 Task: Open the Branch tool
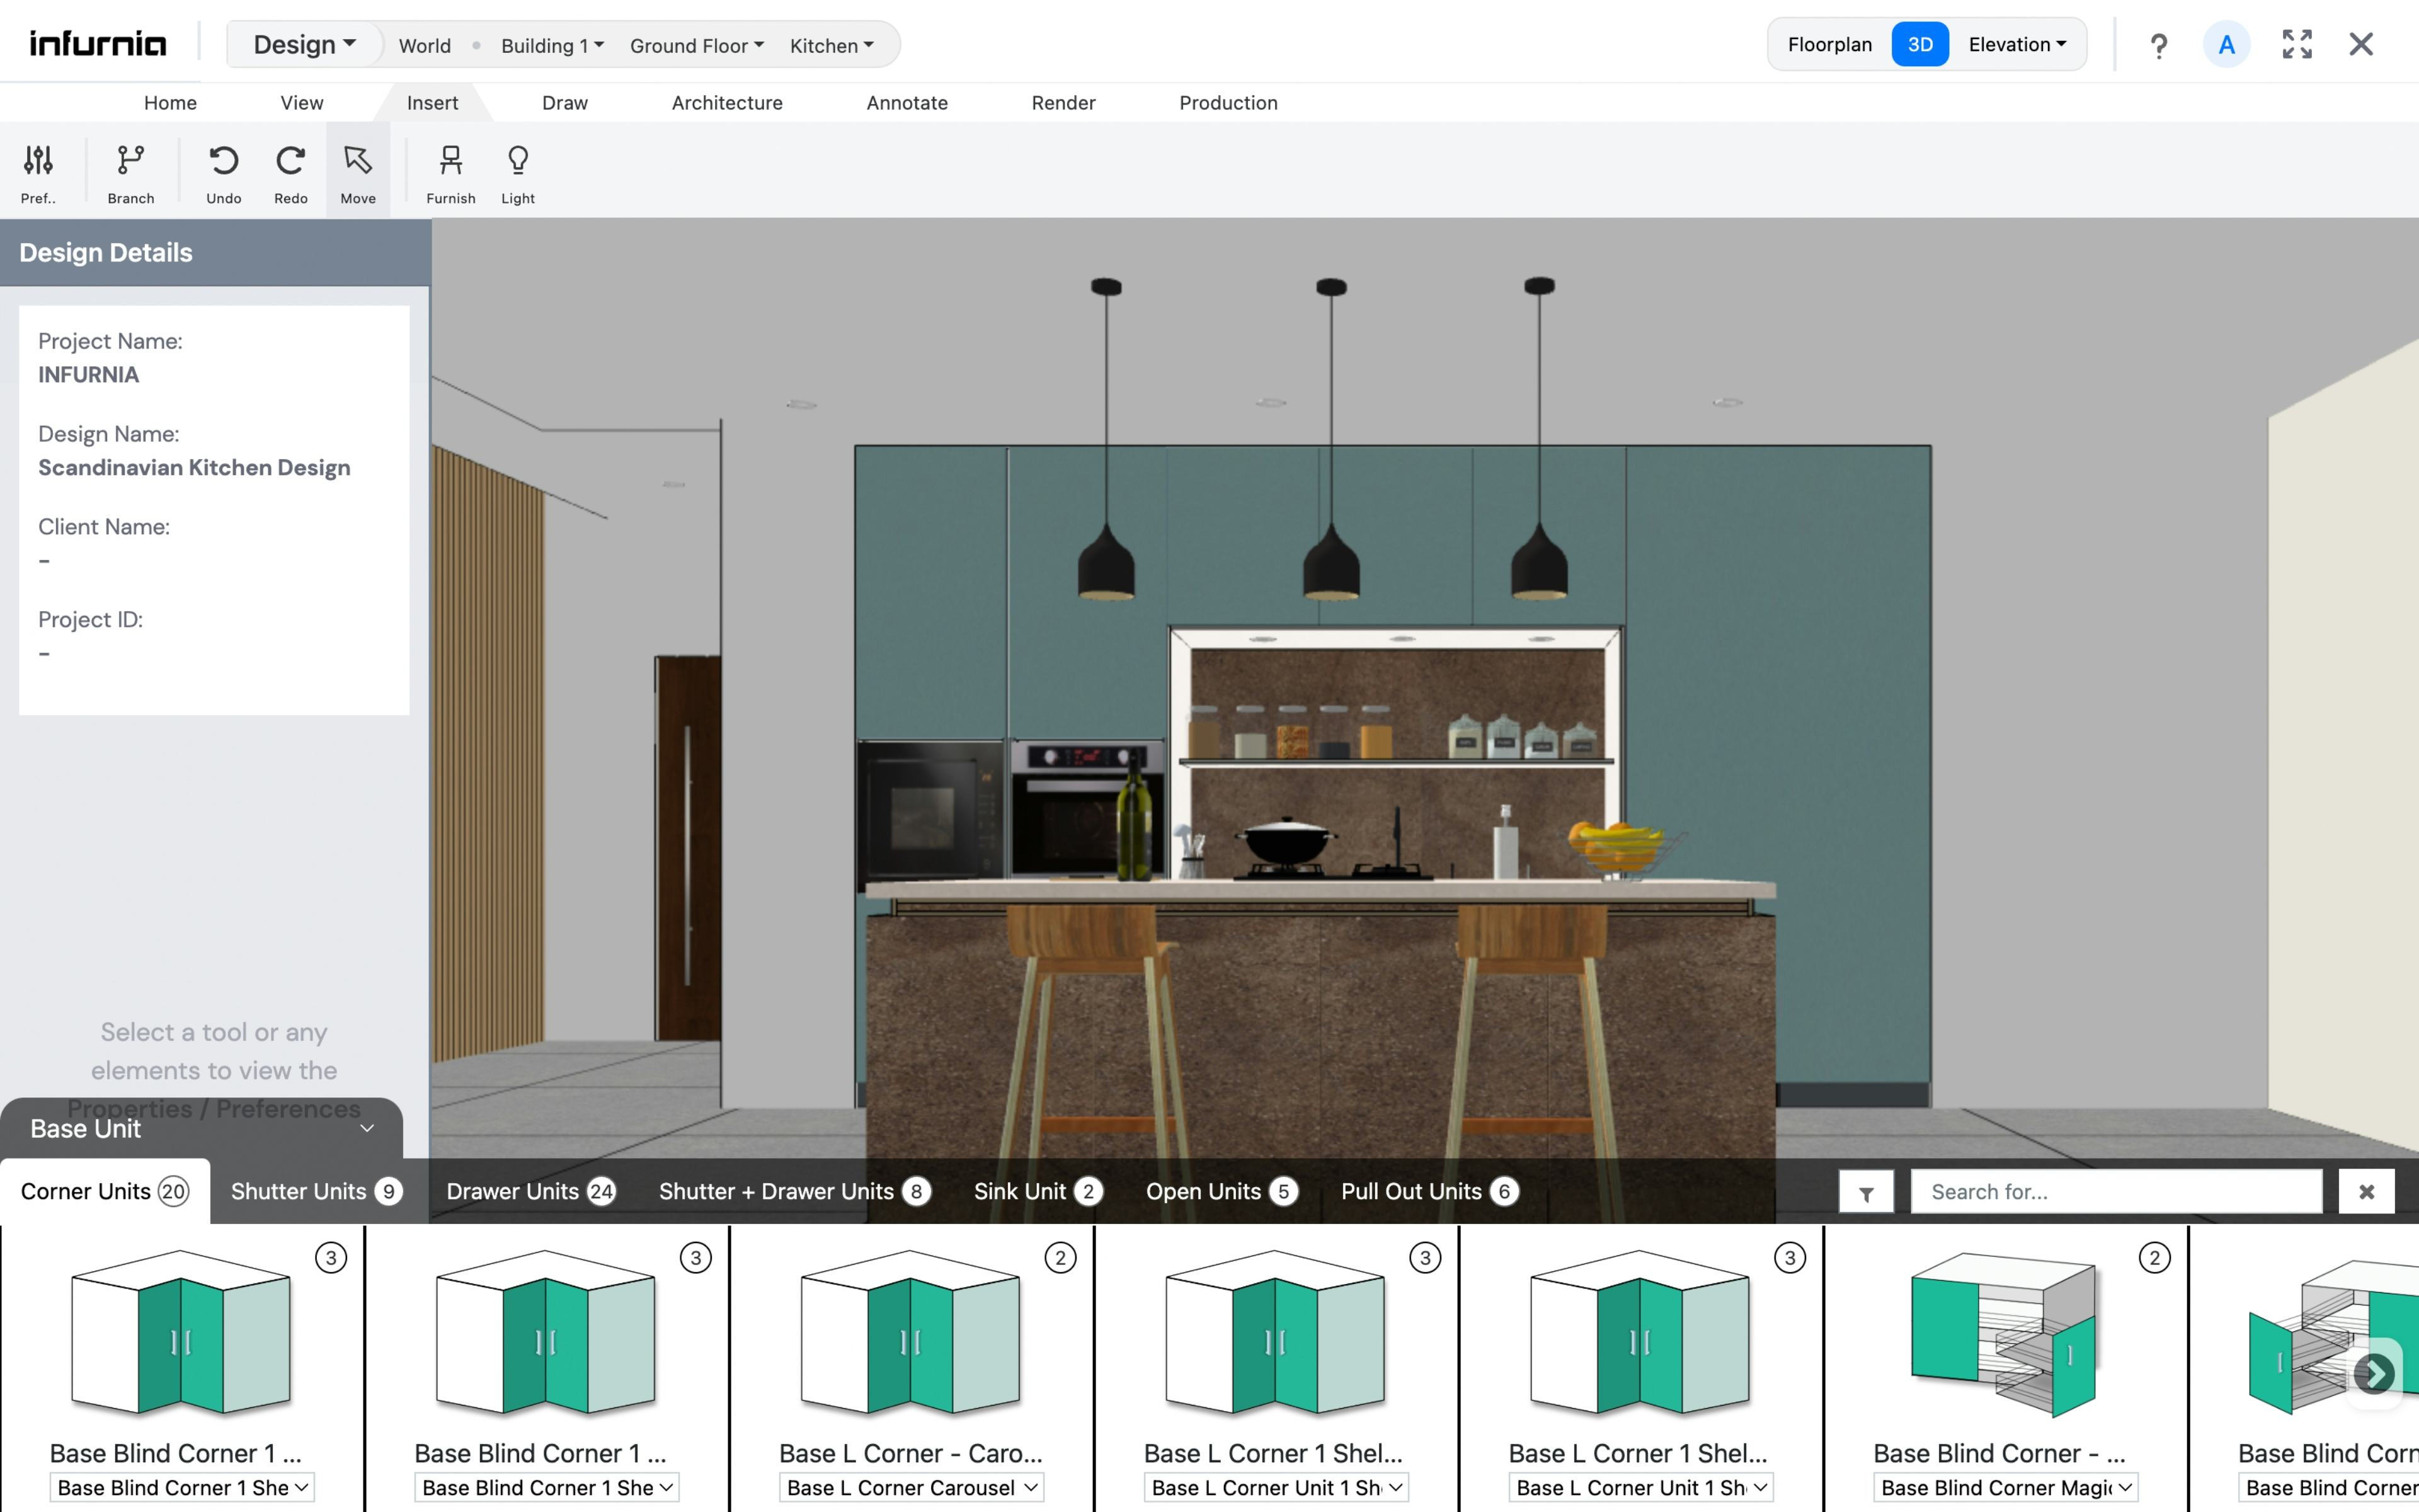(x=131, y=170)
